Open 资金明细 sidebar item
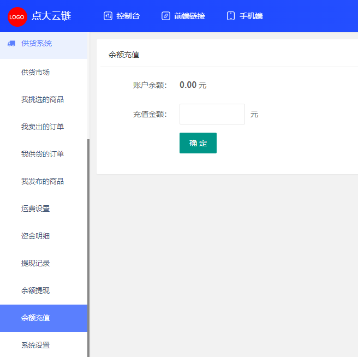Image resolution: width=358 pixels, height=357 pixels. 44,236
